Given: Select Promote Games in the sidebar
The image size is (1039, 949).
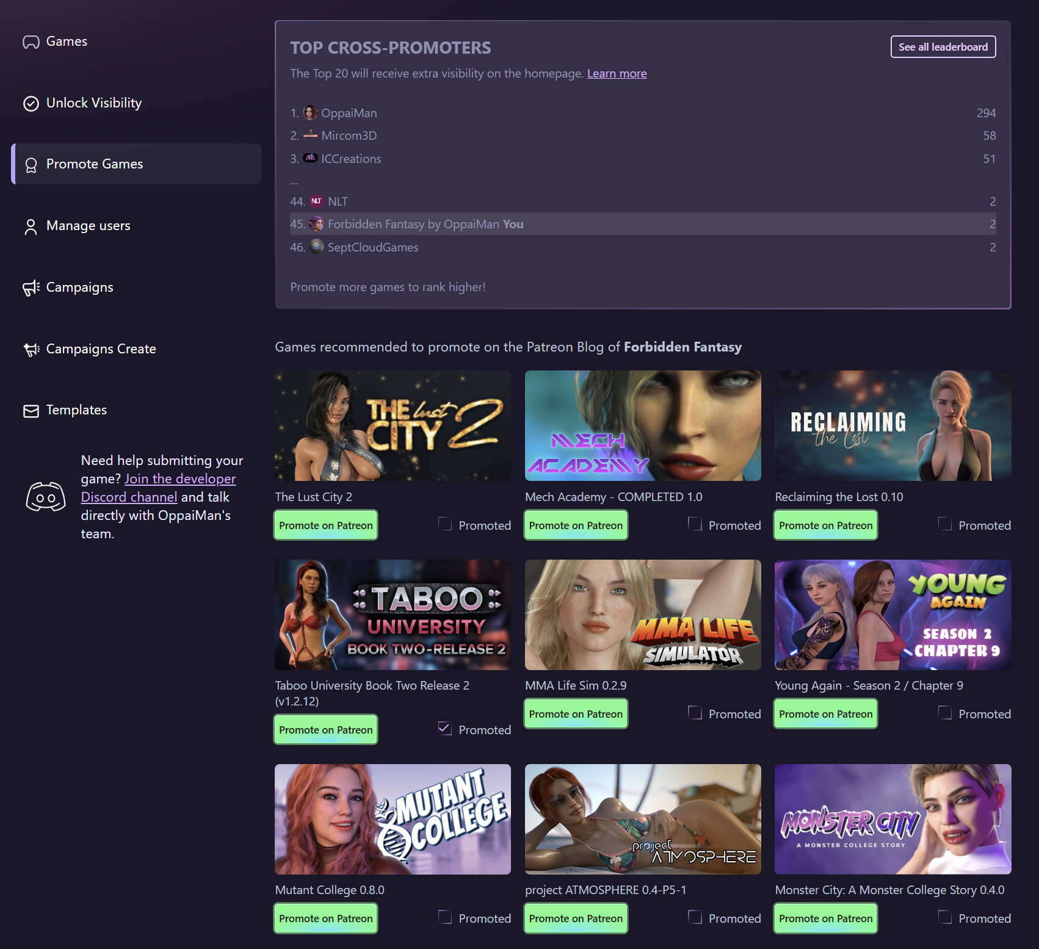Looking at the screenshot, I should tap(136, 164).
